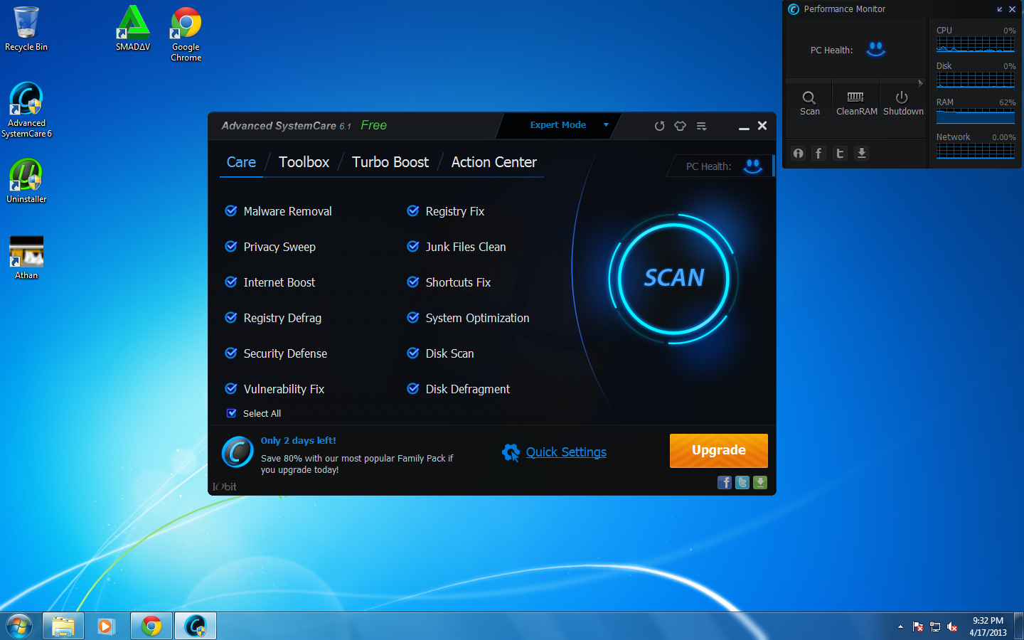The height and width of the screenshot is (640, 1024).
Task: Click the SystemCare logo beside the upgrade offer
Action: 238,452
